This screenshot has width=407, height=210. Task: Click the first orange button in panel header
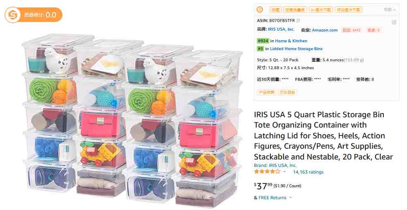pyautogui.click(x=275, y=10)
